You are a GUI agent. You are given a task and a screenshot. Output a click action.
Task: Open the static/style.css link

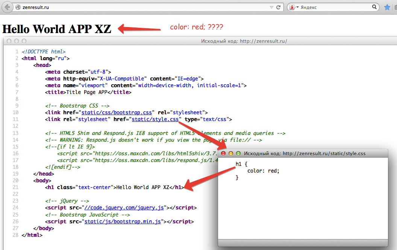[155, 119]
